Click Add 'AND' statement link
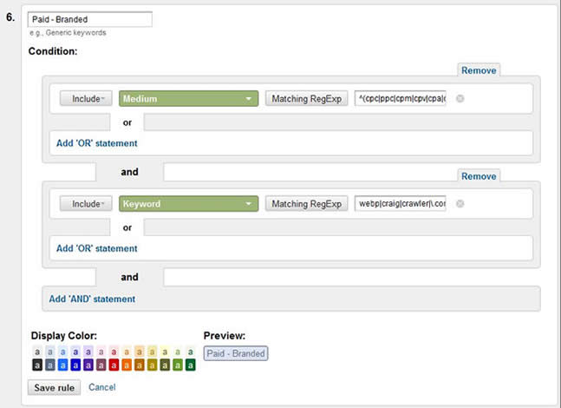The image size is (561, 408). (92, 299)
